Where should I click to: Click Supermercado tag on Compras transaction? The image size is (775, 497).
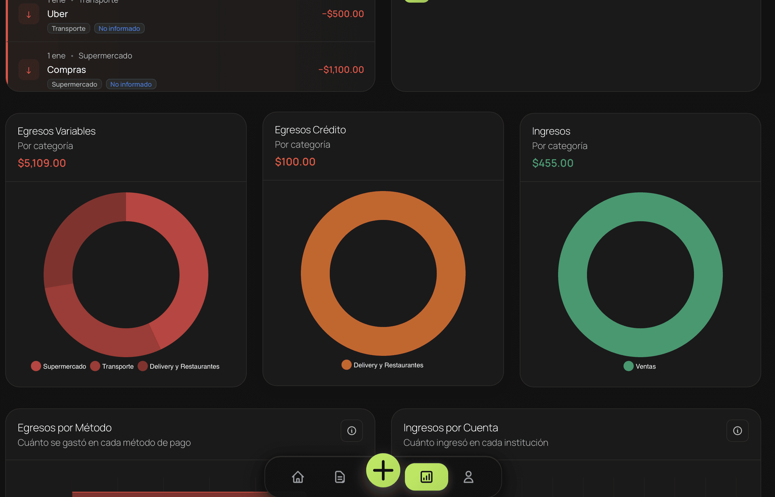point(74,84)
